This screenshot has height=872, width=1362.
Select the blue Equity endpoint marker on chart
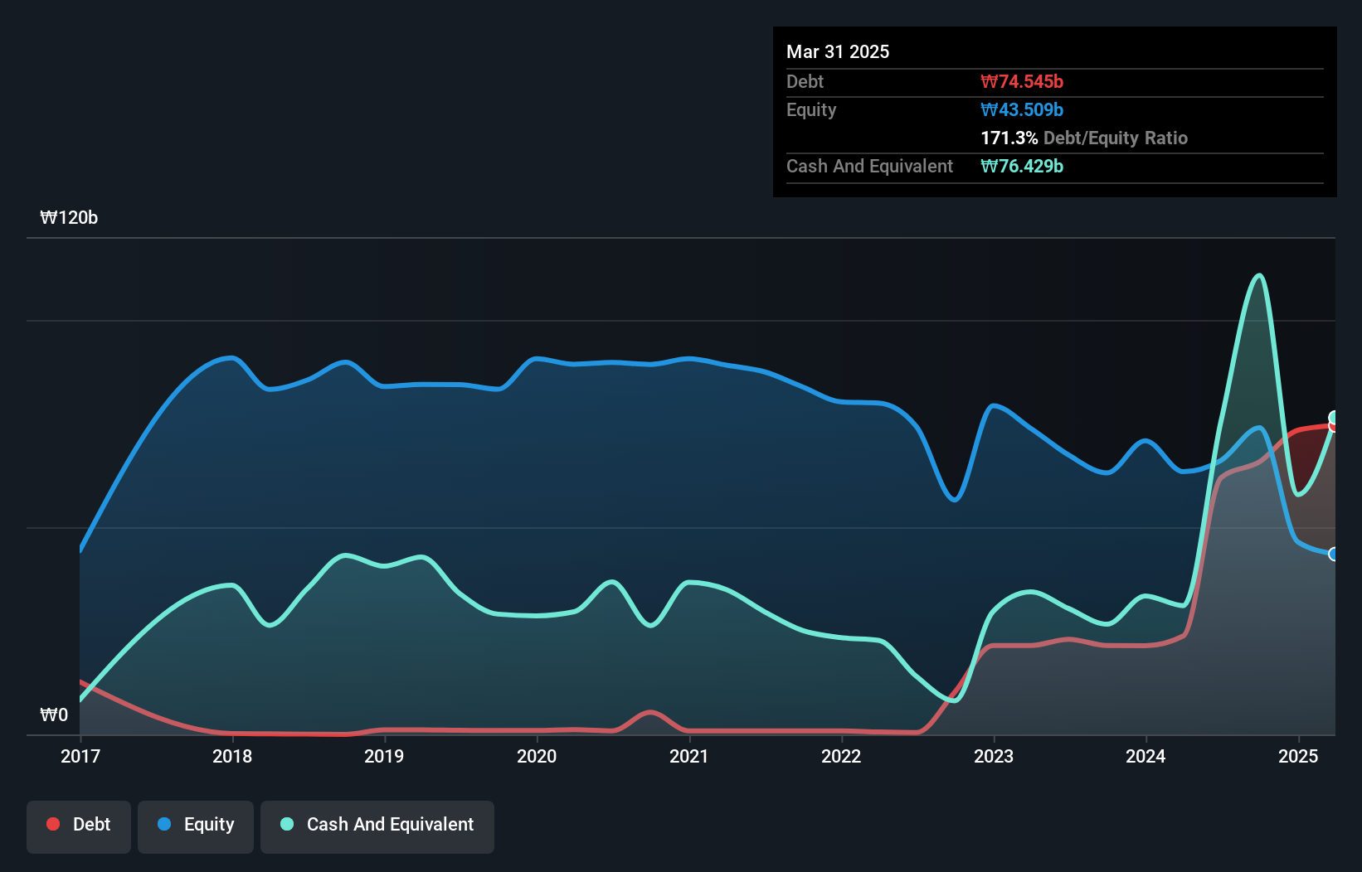[1334, 553]
